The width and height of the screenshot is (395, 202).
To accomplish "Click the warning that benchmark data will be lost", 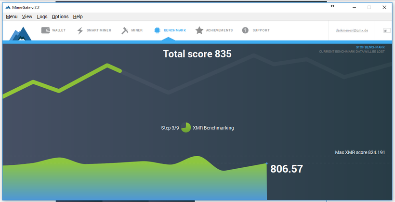I will pos(352,52).
